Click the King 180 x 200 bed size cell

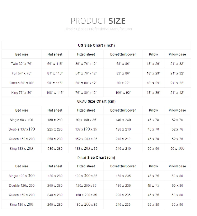pos(22,204)
